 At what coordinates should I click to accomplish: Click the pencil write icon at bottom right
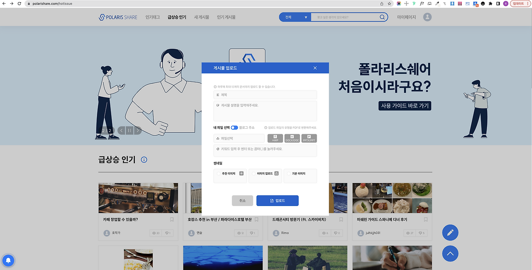450,233
